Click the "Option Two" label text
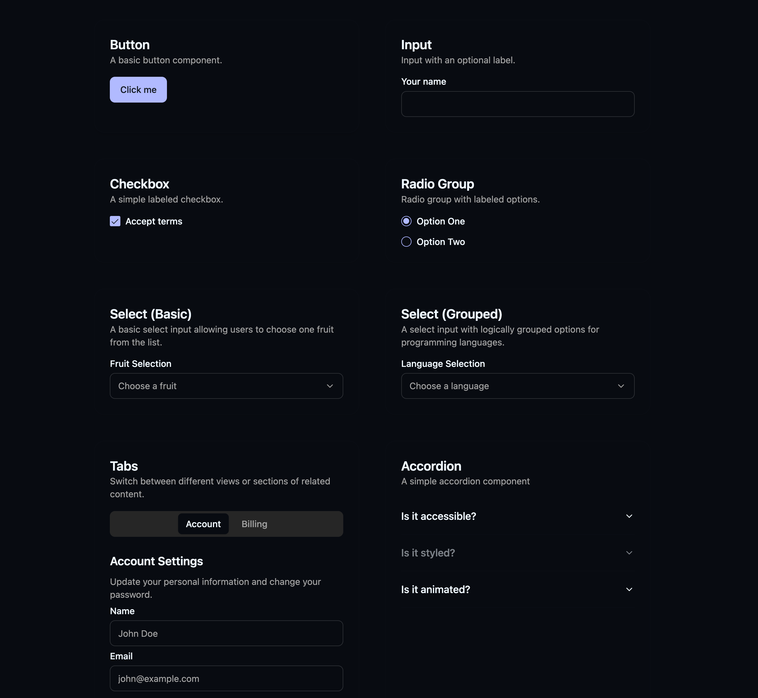Viewport: 758px width, 698px height. click(441, 242)
